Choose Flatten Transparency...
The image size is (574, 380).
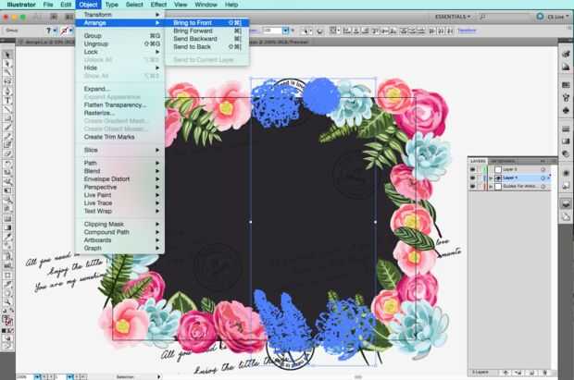point(119,105)
